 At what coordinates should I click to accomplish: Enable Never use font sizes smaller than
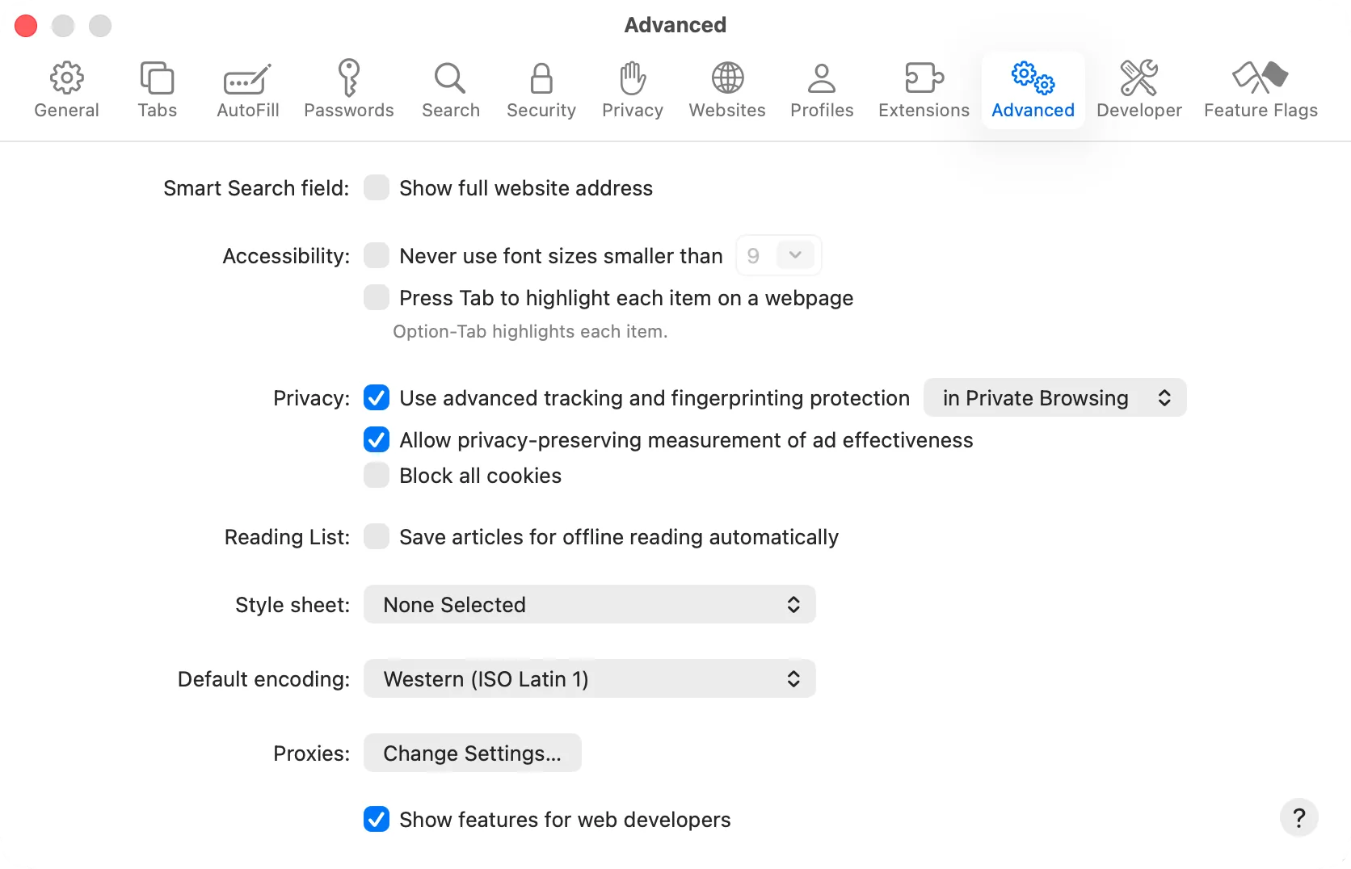(x=377, y=256)
